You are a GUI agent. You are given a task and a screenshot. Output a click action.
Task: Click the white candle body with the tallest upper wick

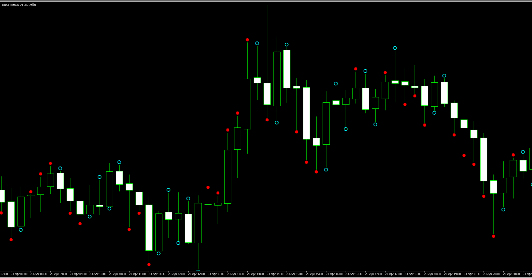[x=267, y=94]
